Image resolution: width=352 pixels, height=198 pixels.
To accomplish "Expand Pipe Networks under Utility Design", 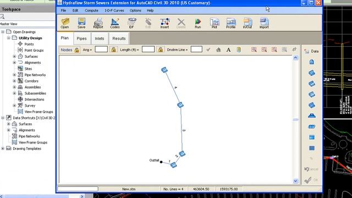I will 14,75.
